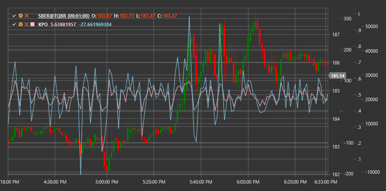The height and width of the screenshot is (191, 386).
Task: Click the open value 183.67
Action: point(105,16)
